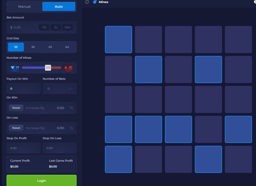Set bet to Max
This screenshot has height=186, width=256.
coord(67,27)
